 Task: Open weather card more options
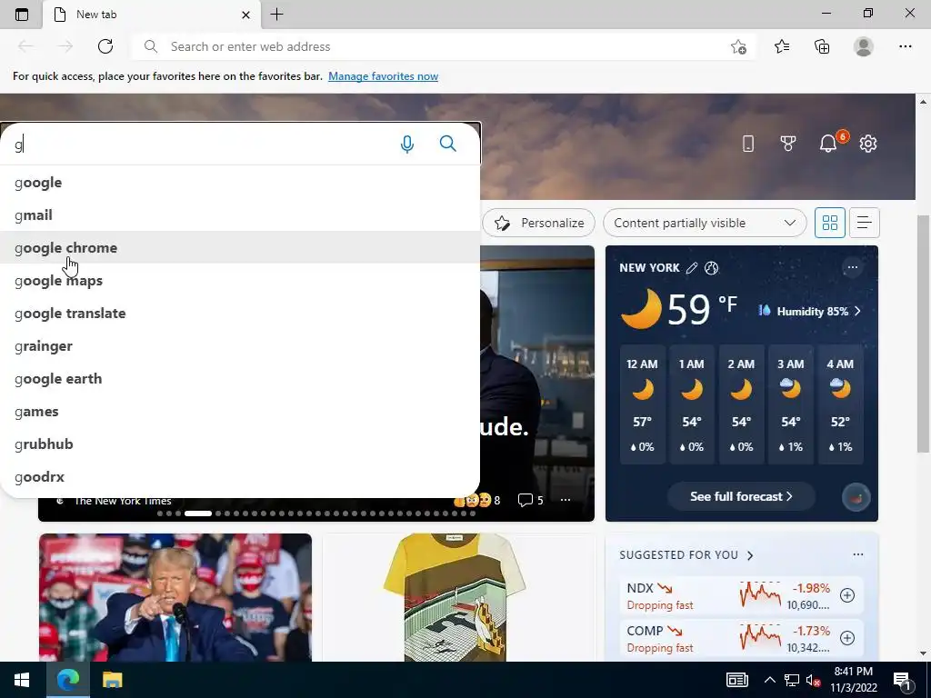pyautogui.click(x=853, y=267)
